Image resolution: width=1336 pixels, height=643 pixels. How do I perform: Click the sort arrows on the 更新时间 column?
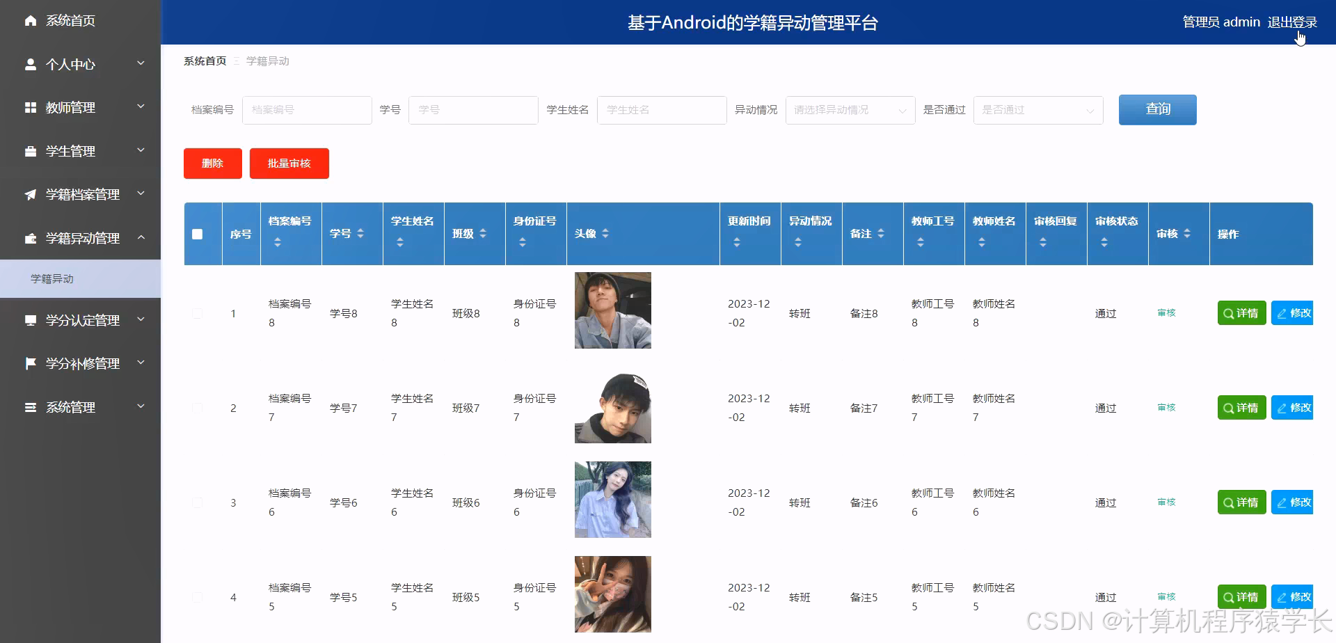click(736, 241)
